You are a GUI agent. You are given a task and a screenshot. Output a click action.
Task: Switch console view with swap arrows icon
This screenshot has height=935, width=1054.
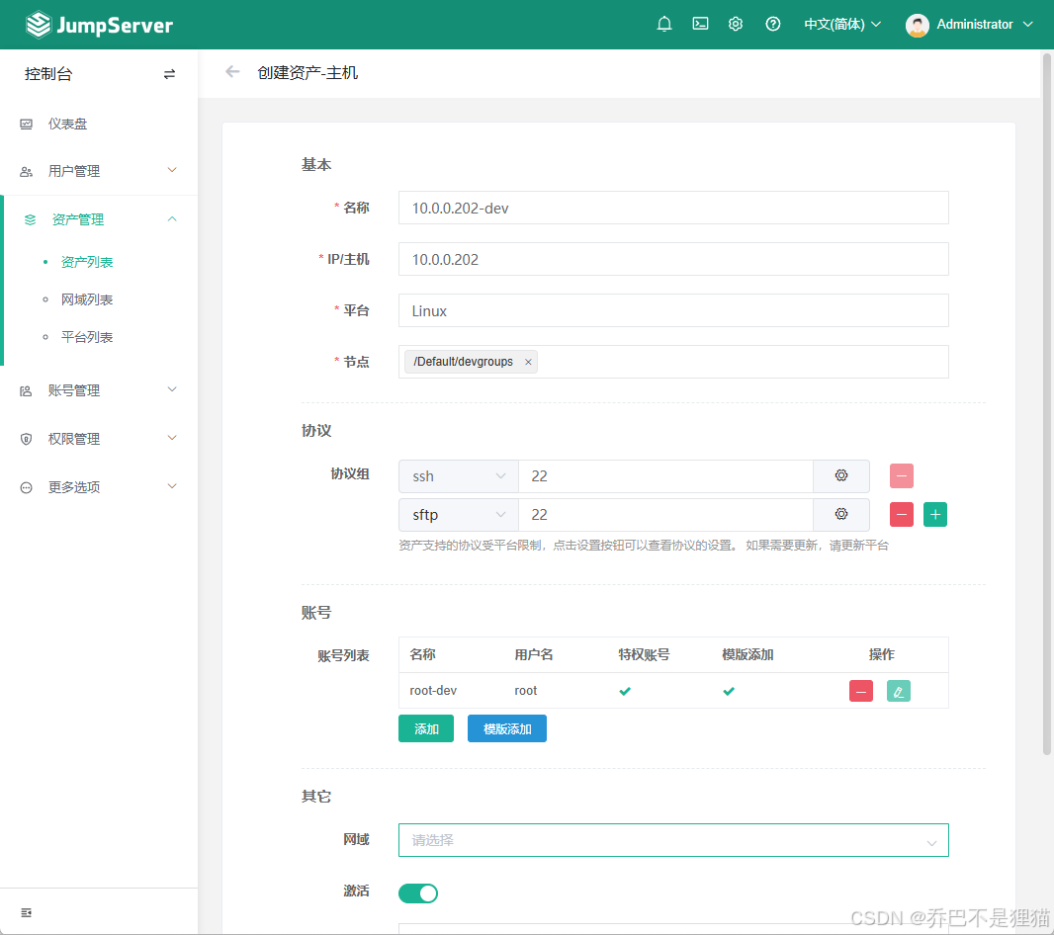tap(169, 74)
